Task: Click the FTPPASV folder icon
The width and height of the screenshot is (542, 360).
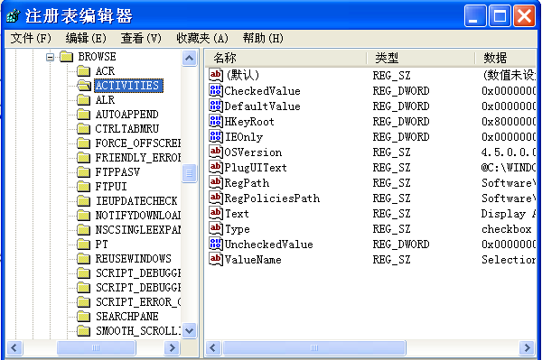Action: pyautogui.click(x=83, y=172)
